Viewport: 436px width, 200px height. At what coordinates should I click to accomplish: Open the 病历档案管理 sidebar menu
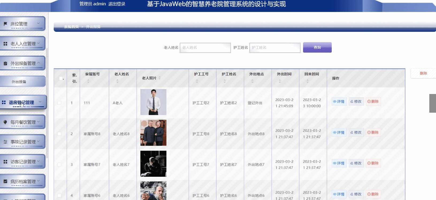click(22, 181)
